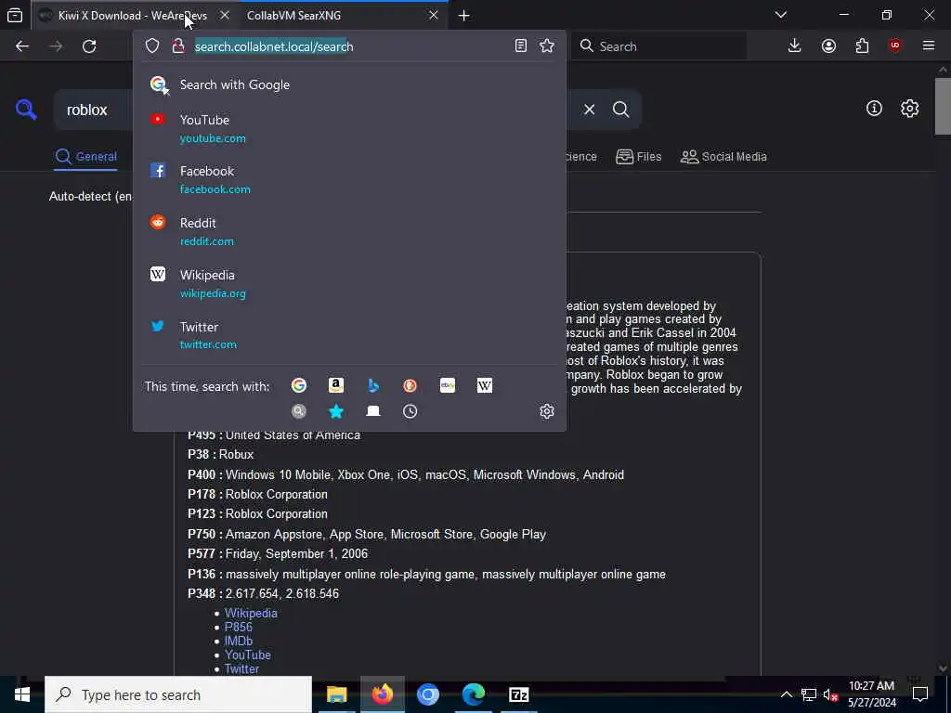Search this time with gray magnifier engine
951x713 pixels.
pyautogui.click(x=298, y=411)
